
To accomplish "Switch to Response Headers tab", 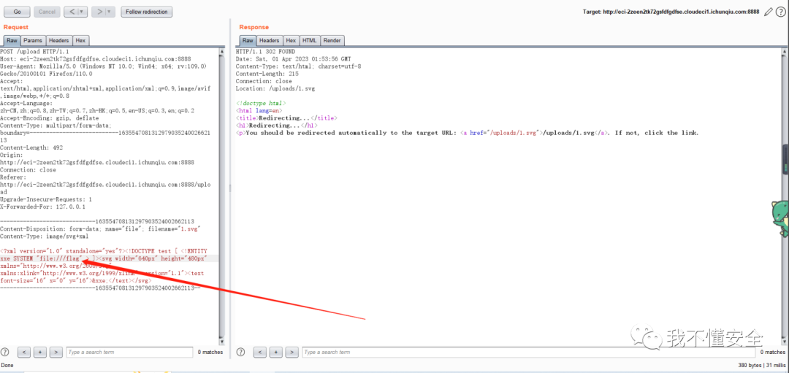I will coord(269,41).
